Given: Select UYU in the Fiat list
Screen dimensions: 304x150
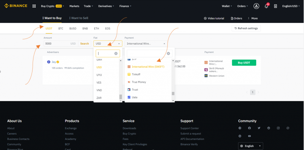Looking at the screenshot, I should pos(99,75).
